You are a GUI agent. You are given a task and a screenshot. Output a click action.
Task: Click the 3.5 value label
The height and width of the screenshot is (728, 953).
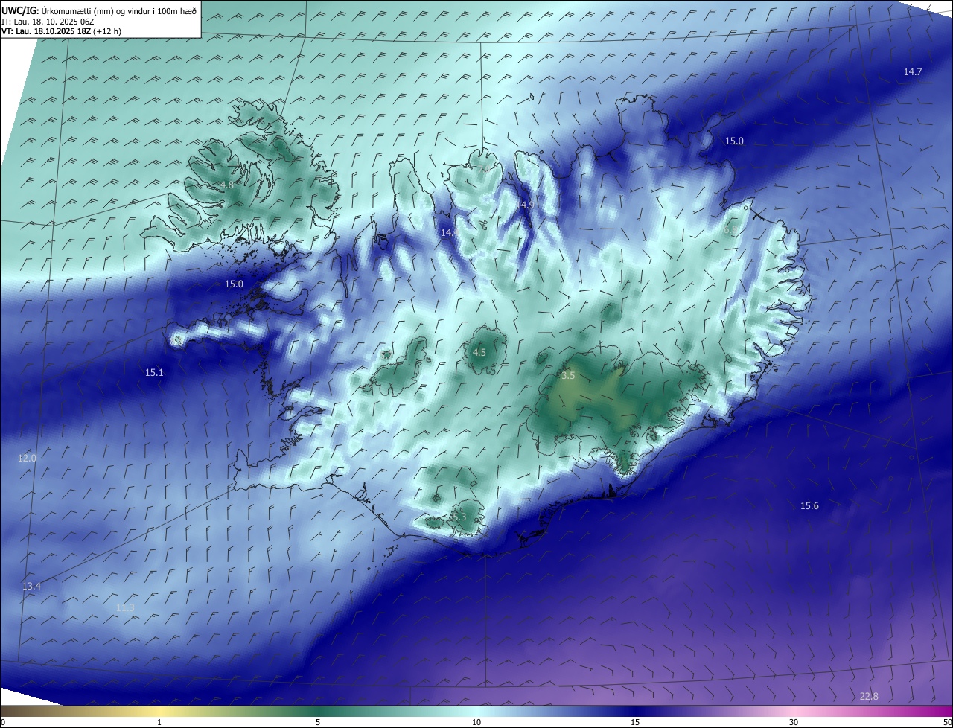tap(568, 376)
